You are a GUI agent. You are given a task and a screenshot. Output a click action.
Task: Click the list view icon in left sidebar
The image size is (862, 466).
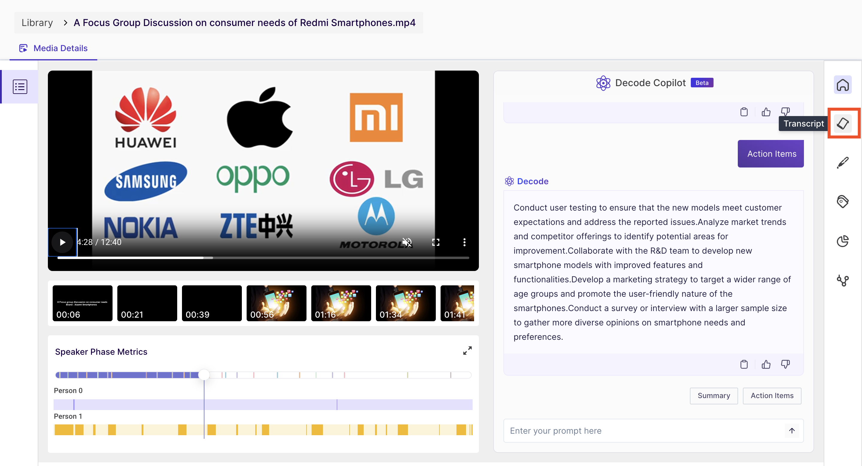20,87
